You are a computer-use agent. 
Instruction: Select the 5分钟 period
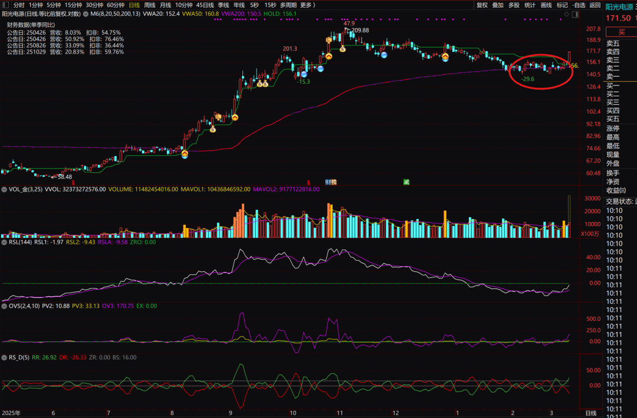tap(54, 5)
